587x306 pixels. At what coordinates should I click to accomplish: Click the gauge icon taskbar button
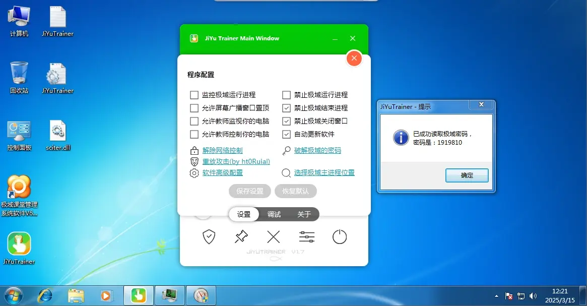pyautogui.click(x=201, y=296)
